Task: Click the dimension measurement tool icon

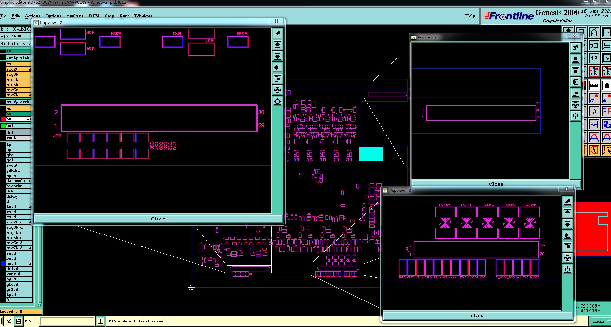Action: click(x=594, y=124)
